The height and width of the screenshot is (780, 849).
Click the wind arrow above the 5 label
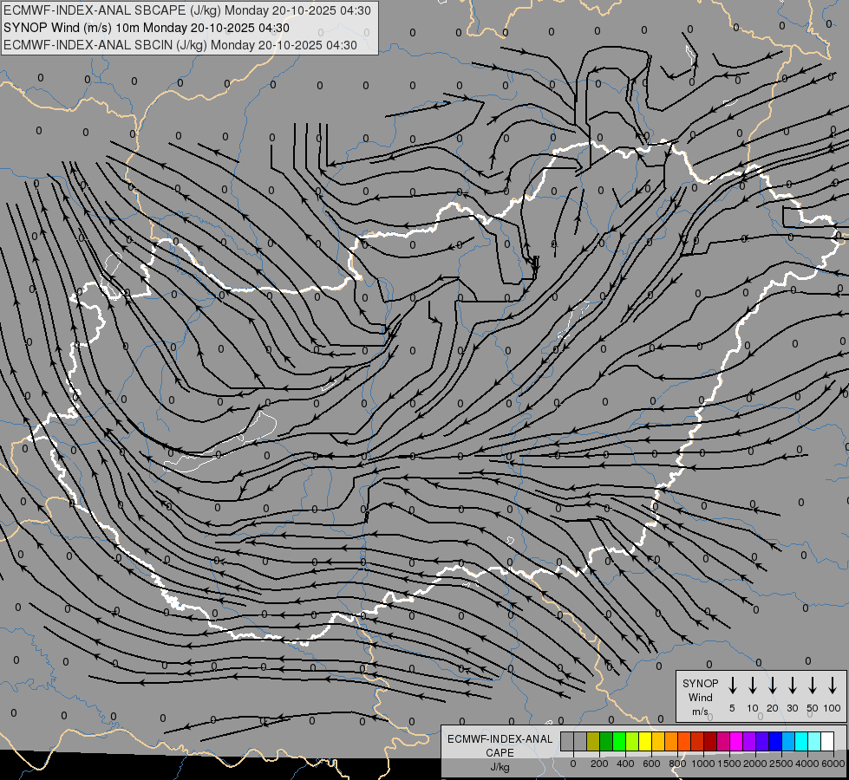(x=732, y=686)
